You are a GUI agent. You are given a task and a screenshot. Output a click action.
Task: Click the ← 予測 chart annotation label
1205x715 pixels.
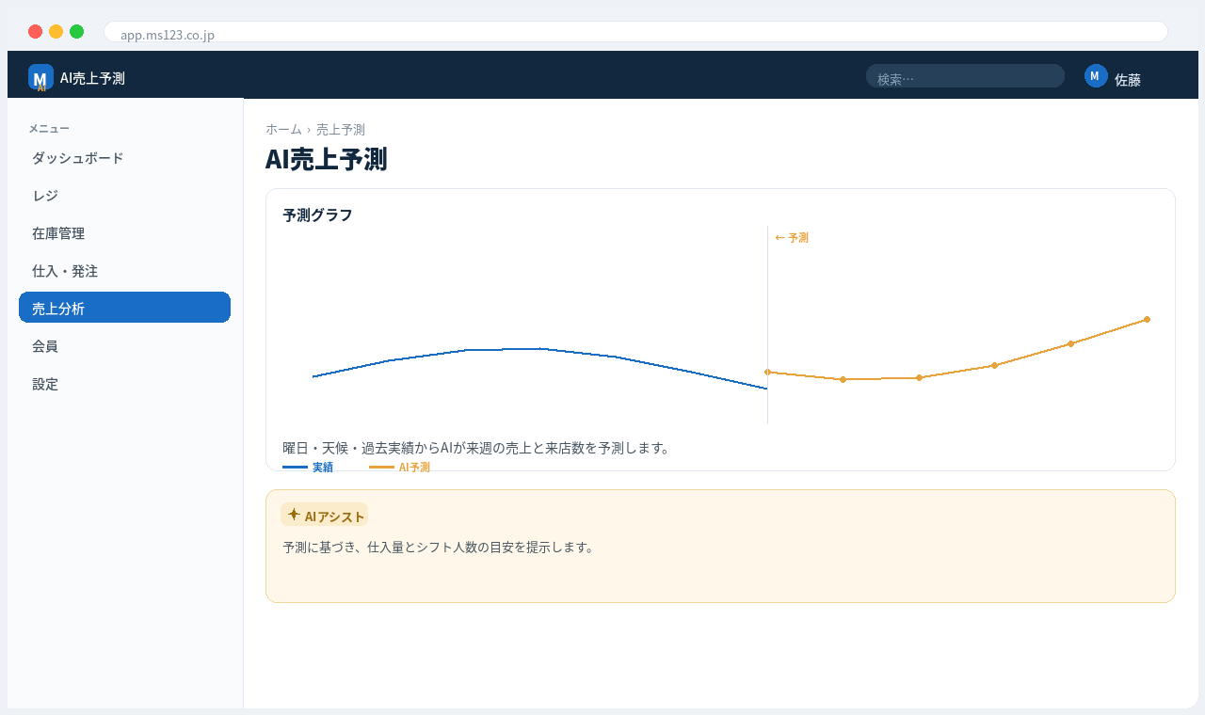point(792,238)
